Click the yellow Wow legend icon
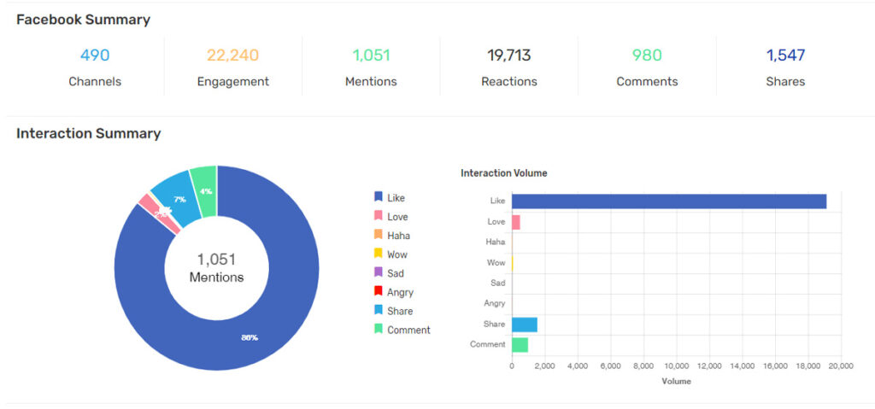Screen dimensions: 875x409 (x=378, y=254)
